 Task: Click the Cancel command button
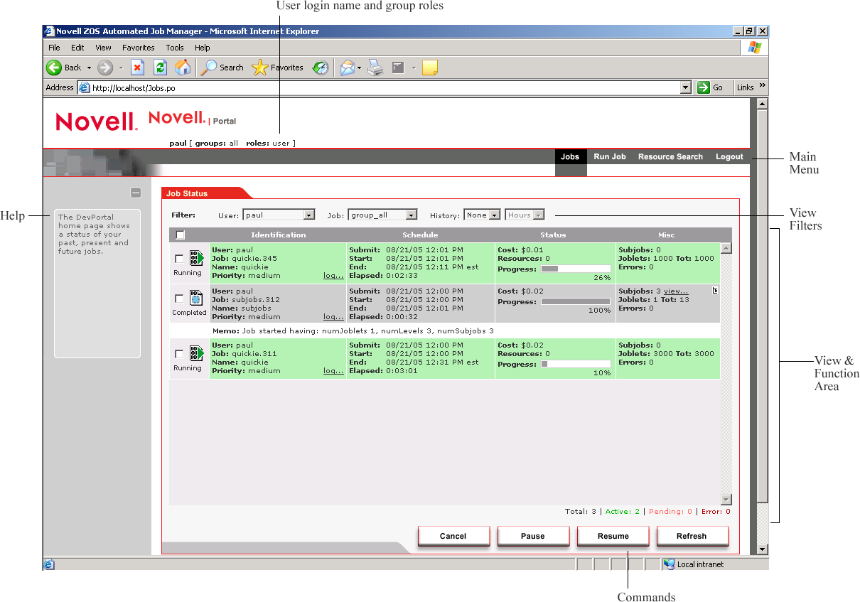click(x=453, y=536)
